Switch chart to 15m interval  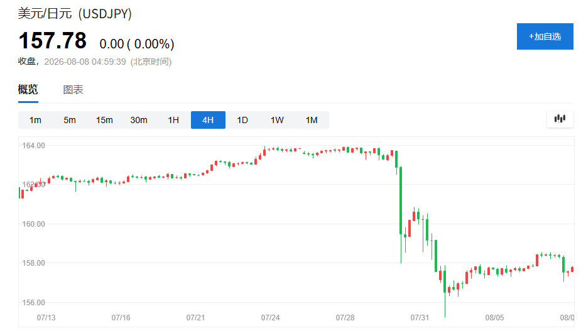coord(104,120)
